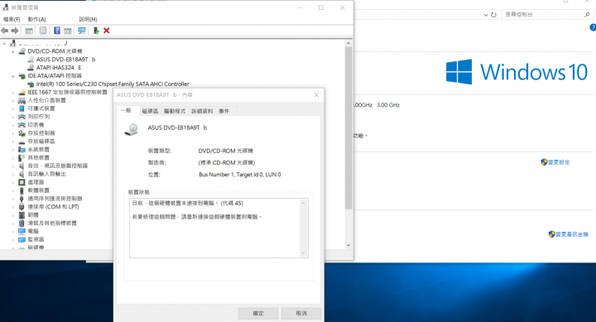Click the 存放控制器 category icon
This screenshot has height=322, width=596.
22,133
